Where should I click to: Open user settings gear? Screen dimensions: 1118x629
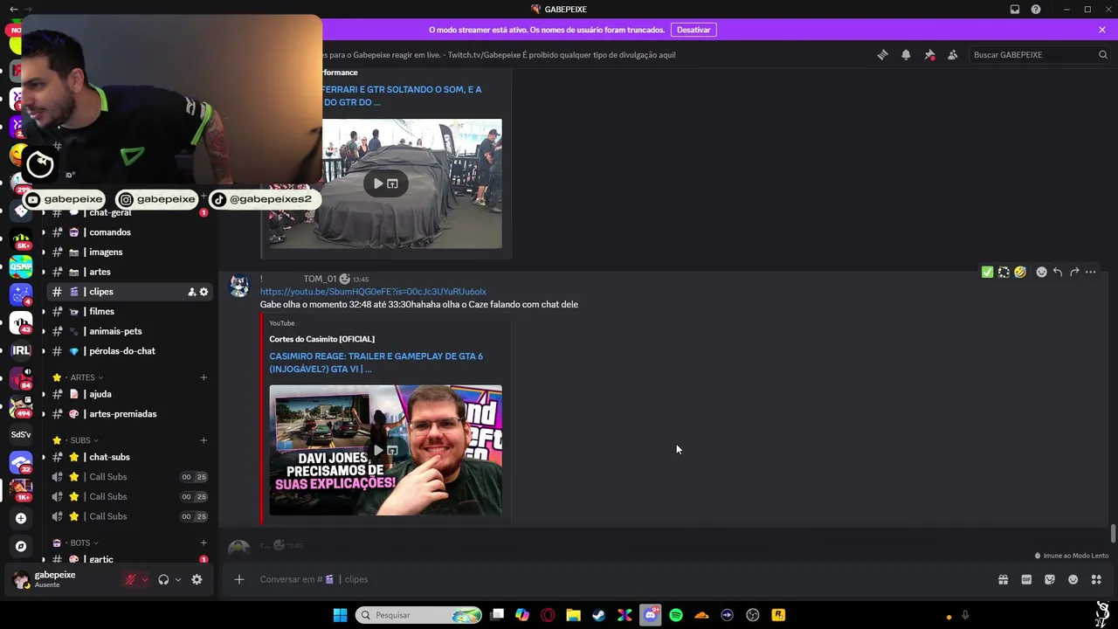point(197,579)
